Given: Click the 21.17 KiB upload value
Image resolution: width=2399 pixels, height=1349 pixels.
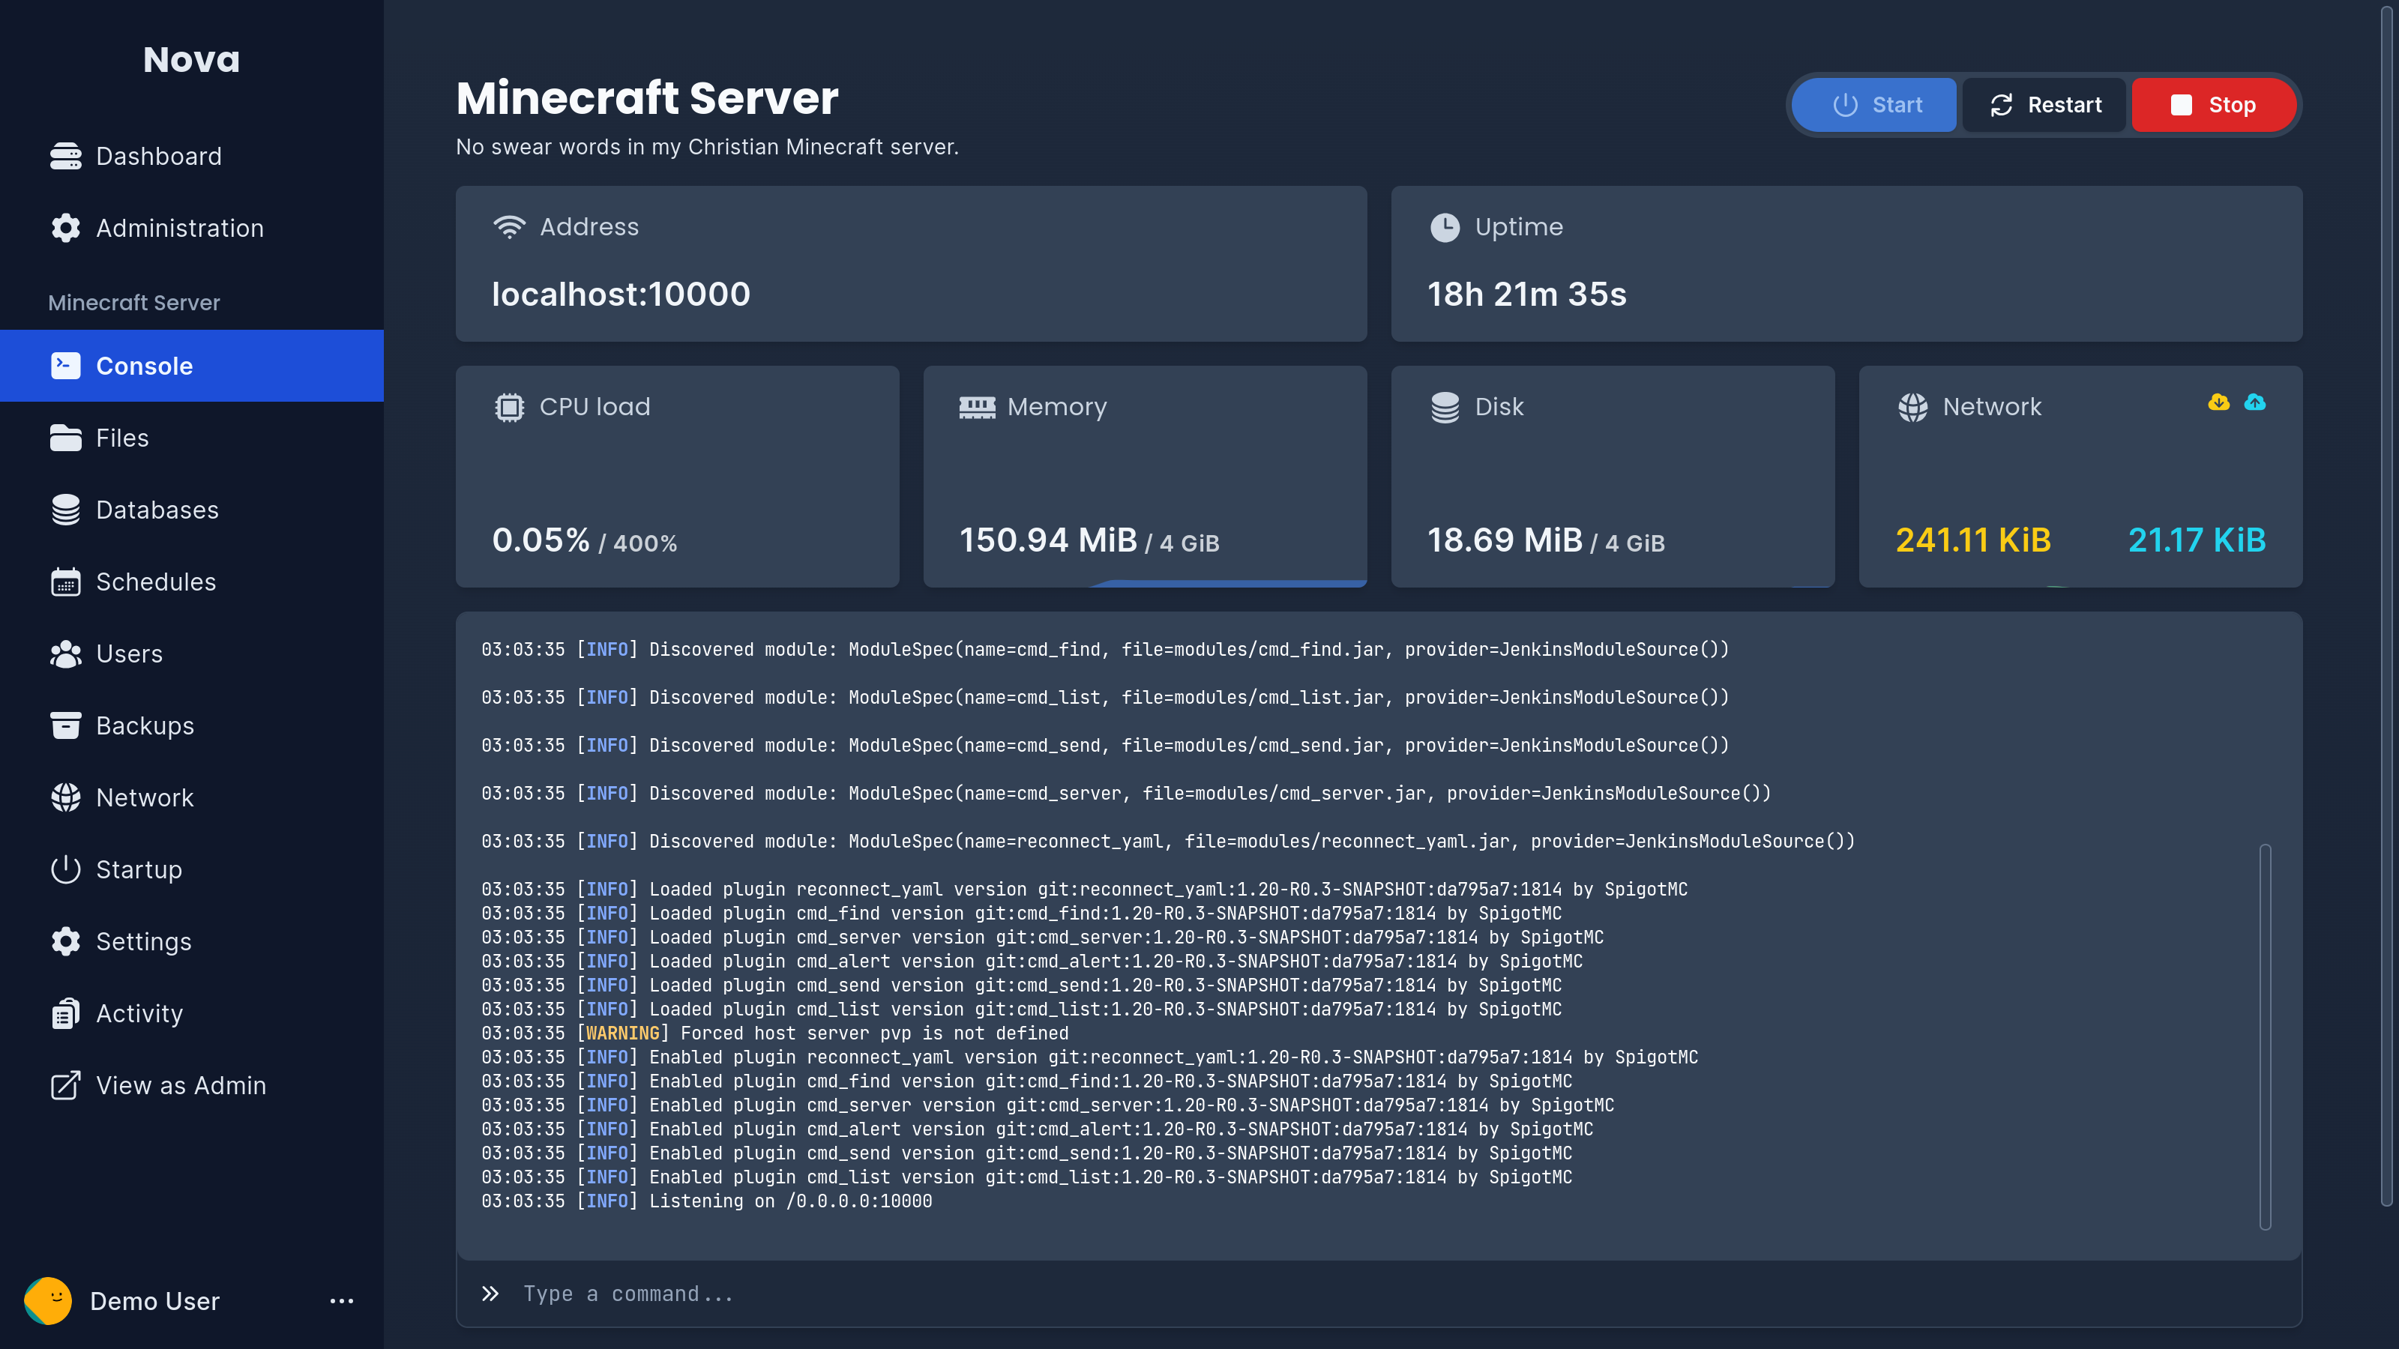Looking at the screenshot, I should coord(2197,540).
